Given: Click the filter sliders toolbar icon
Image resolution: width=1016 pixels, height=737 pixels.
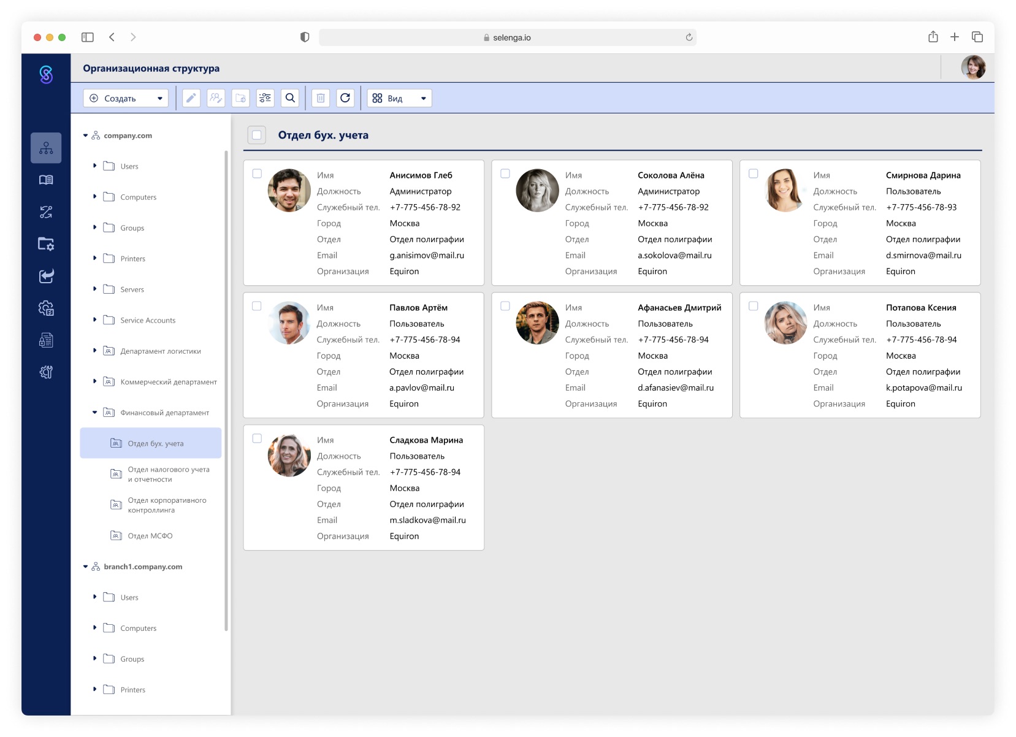Looking at the screenshot, I should [265, 98].
